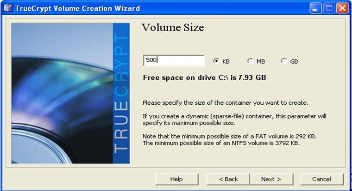This screenshot has width=352, height=191.
Task: Click the vertical TRUECRYPT banner
Action: [121, 93]
